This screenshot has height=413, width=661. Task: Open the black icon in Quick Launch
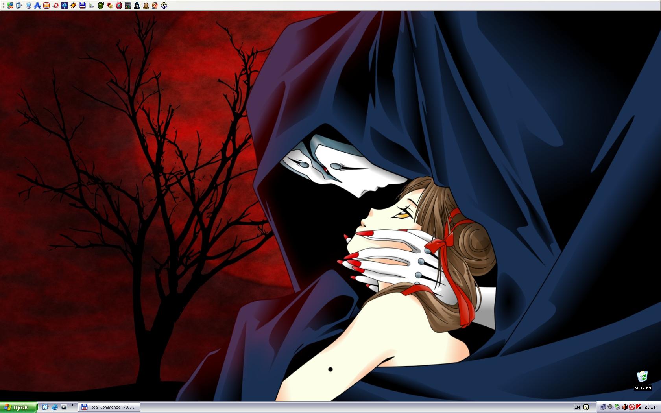tap(64, 407)
